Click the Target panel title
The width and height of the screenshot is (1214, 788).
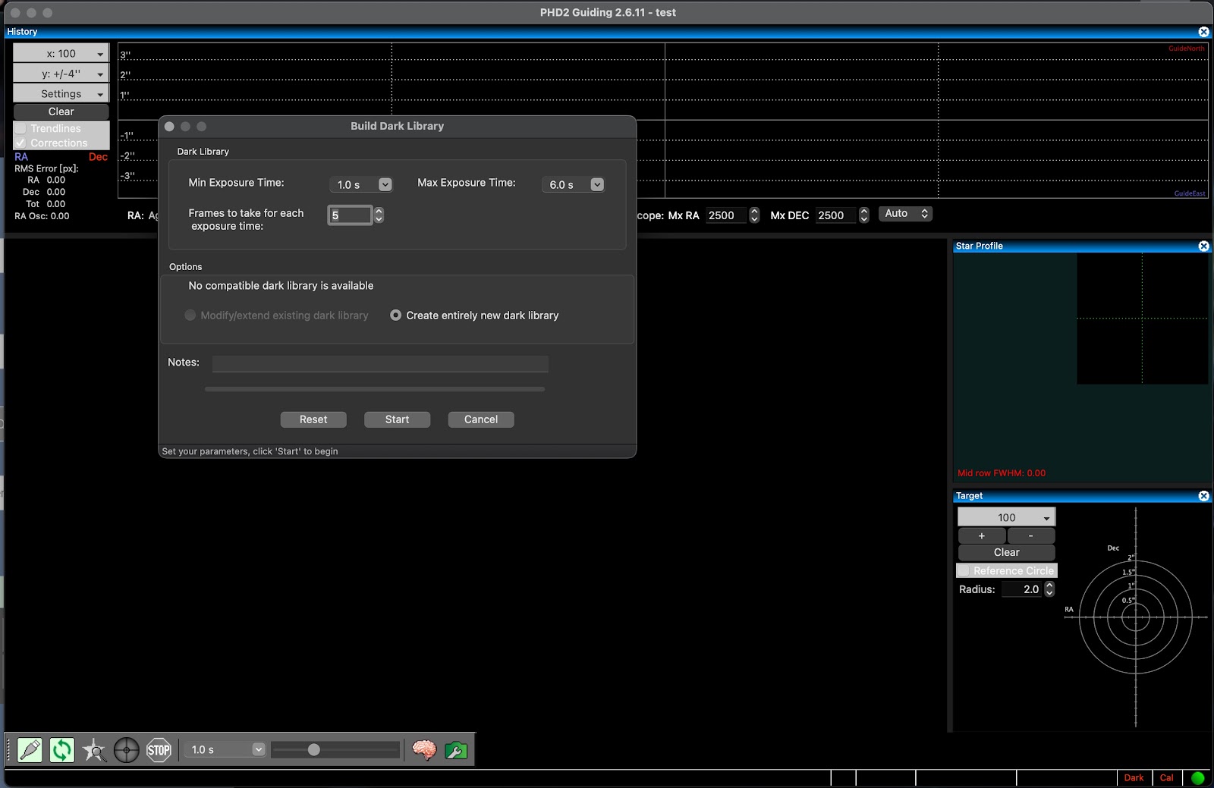tap(969, 496)
